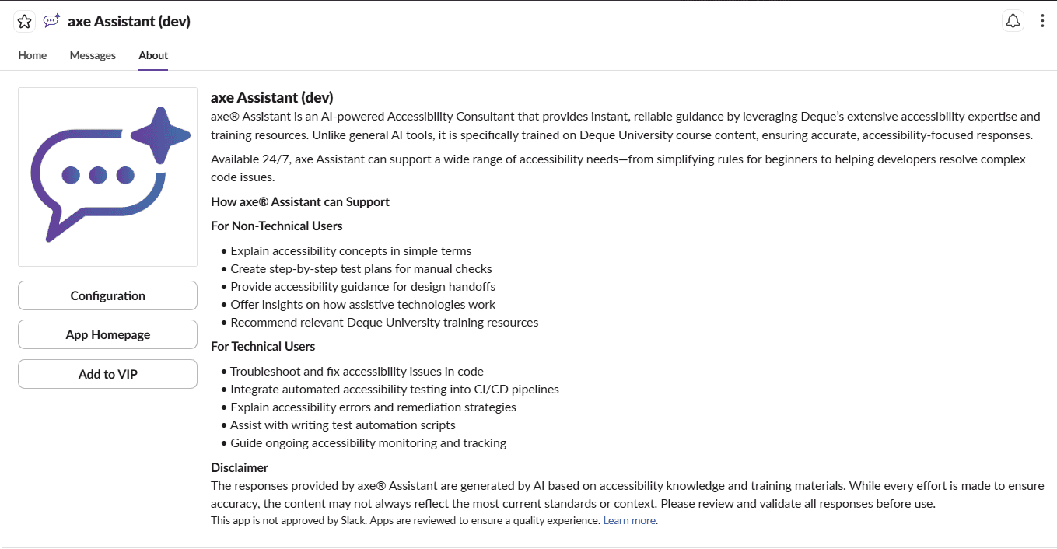Open the Messages tab
1057x549 pixels.
tap(93, 55)
